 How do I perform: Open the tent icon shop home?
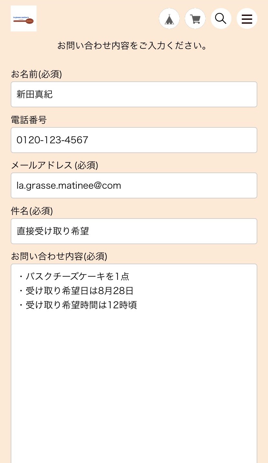point(169,19)
